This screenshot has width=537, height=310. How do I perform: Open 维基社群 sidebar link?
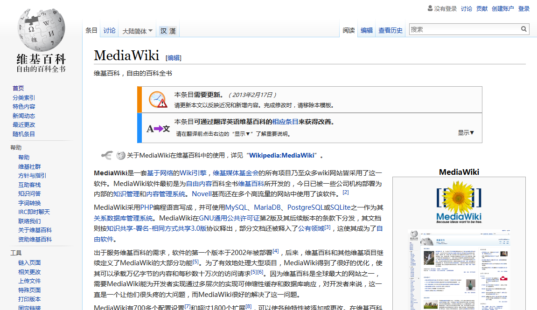(29, 166)
